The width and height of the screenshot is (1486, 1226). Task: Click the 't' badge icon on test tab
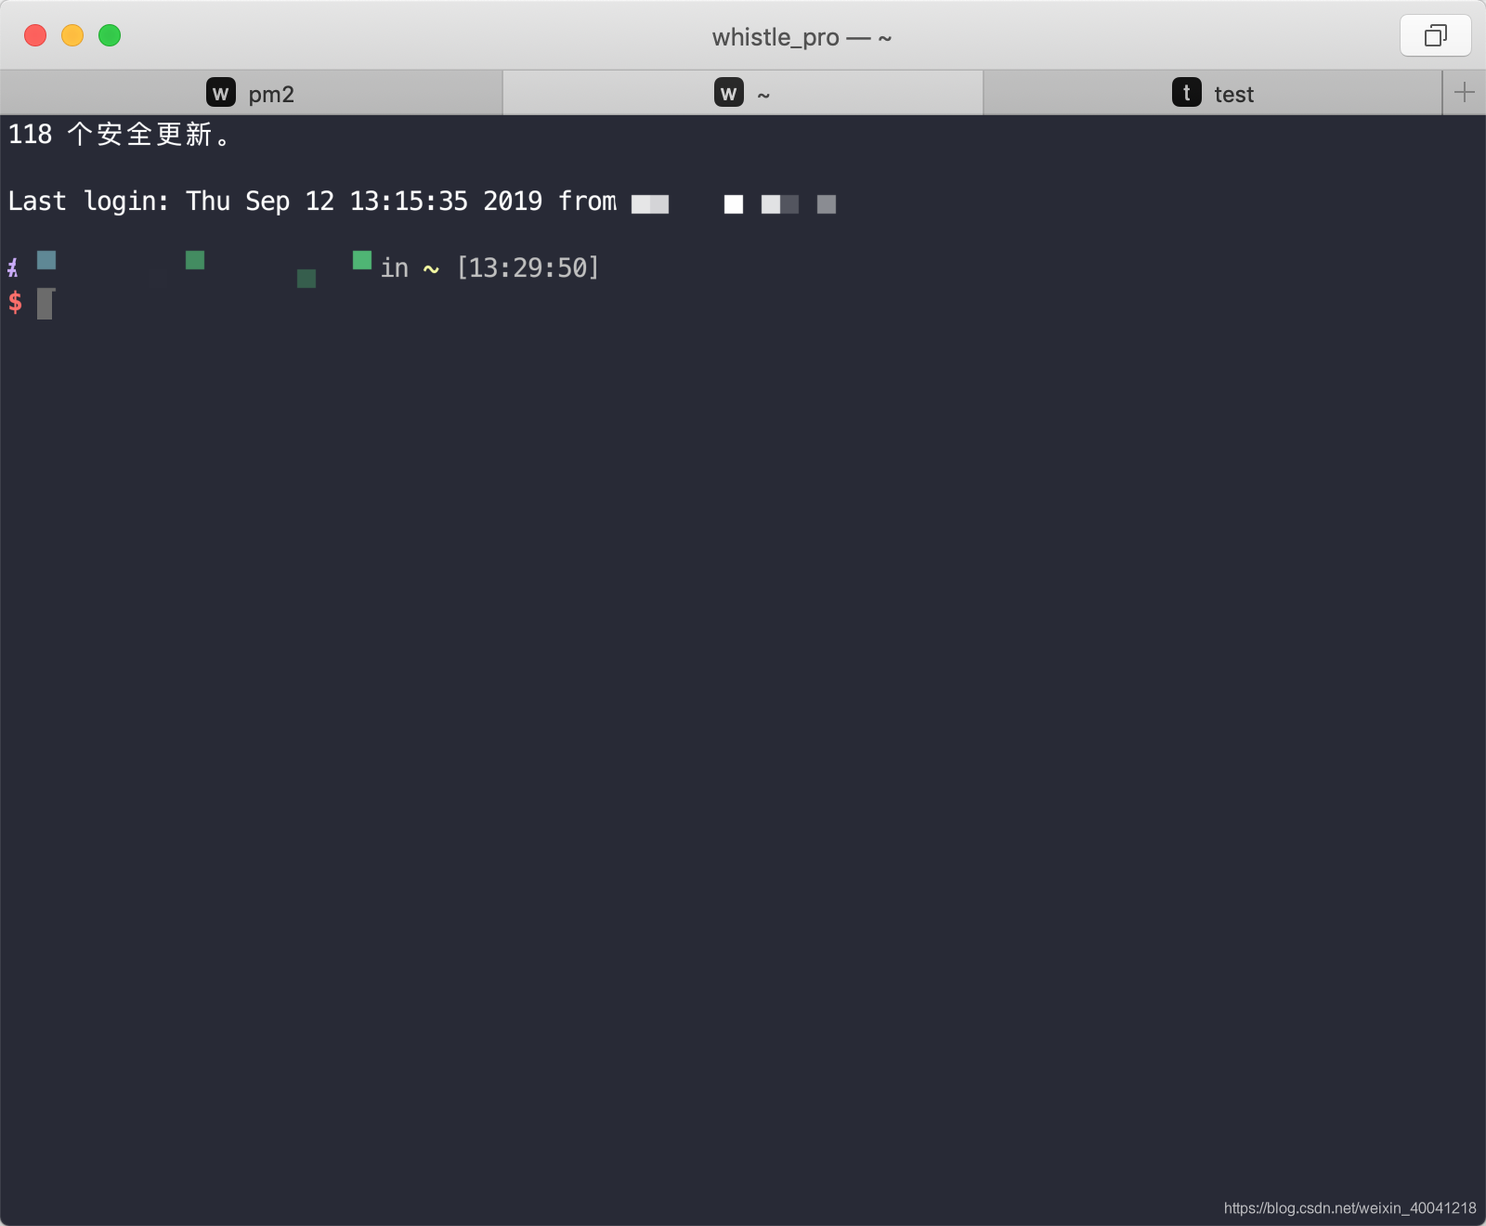point(1186,93)
